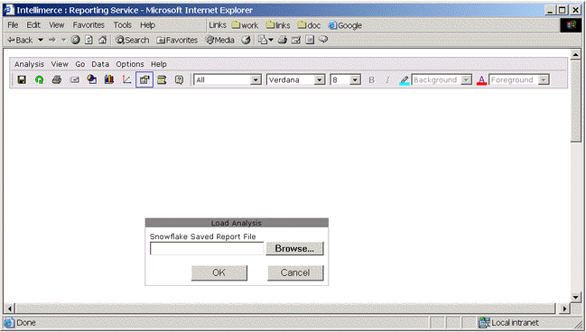This screenshot has height=332, width=586.
Task: Open the Background color dropdown
Action: click(466, 80)
